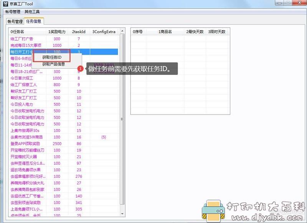Select the 去逛幸福家领0元好… task row
Screen dimensions: 307x223
pos(63,177)
